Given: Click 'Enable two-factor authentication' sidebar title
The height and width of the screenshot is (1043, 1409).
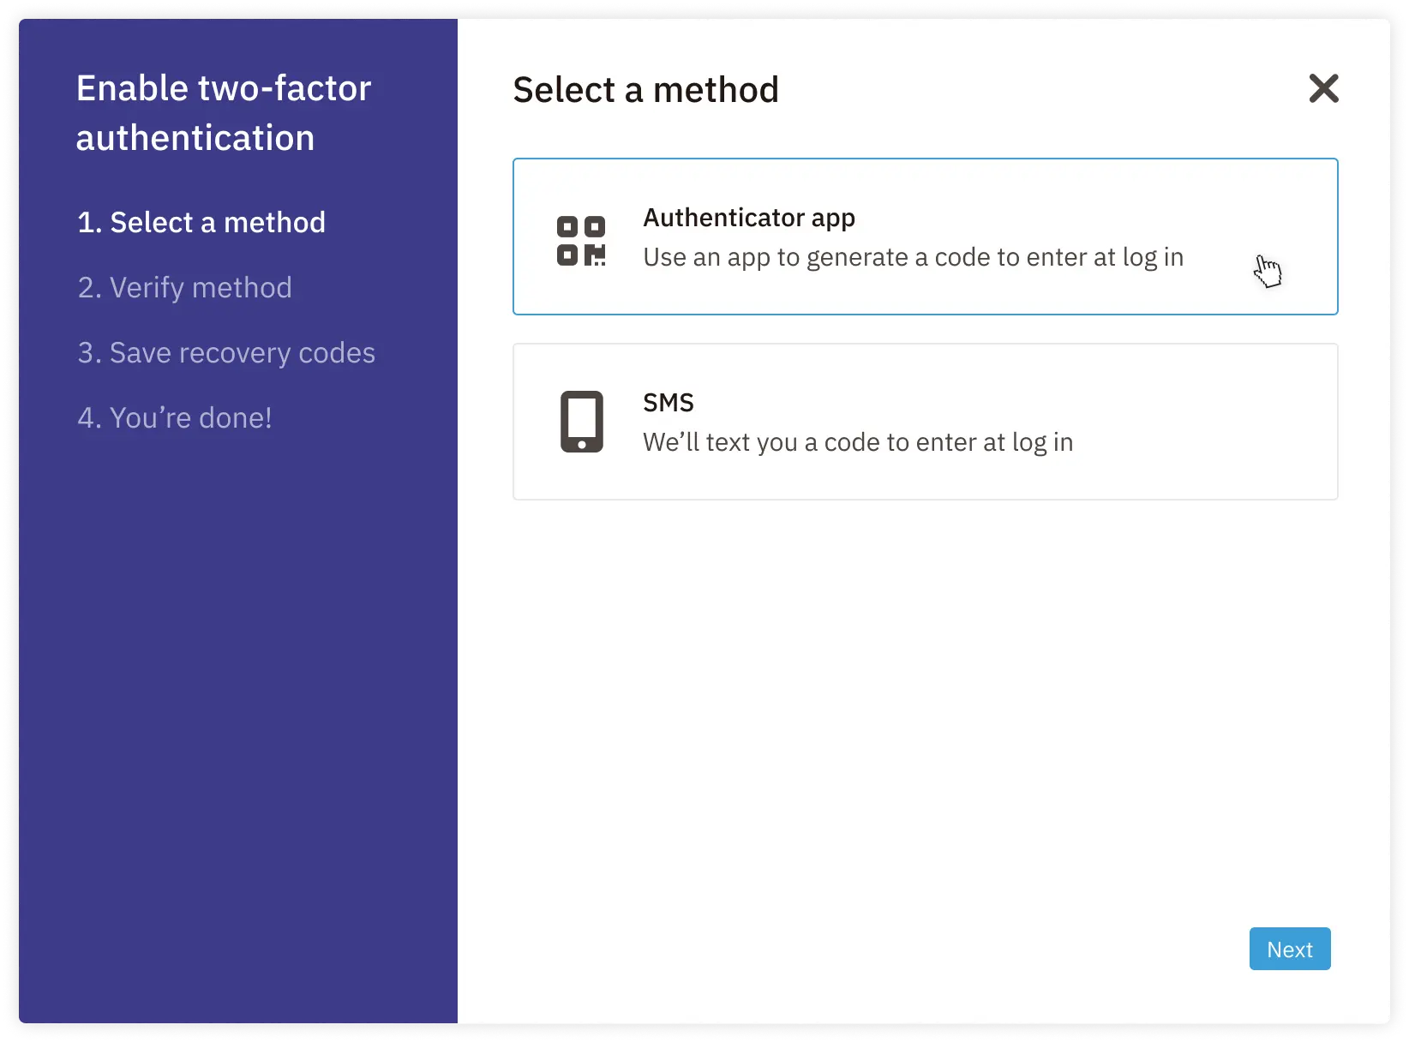Looking at the screenshot, I should pyautogui.click(x=224, y=113).
